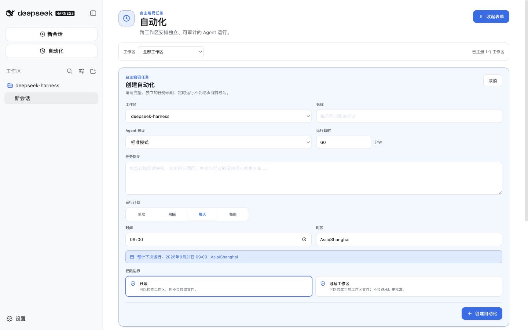Click the 分钟 unit label
The width and height of the screenshot is (528, 330).
click(x=378, y=142)
